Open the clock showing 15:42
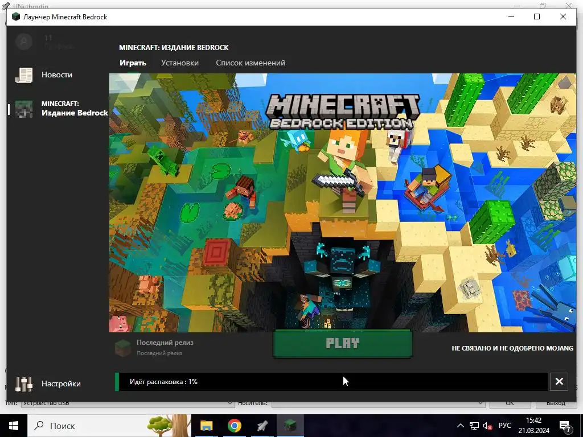 point(534,426)
